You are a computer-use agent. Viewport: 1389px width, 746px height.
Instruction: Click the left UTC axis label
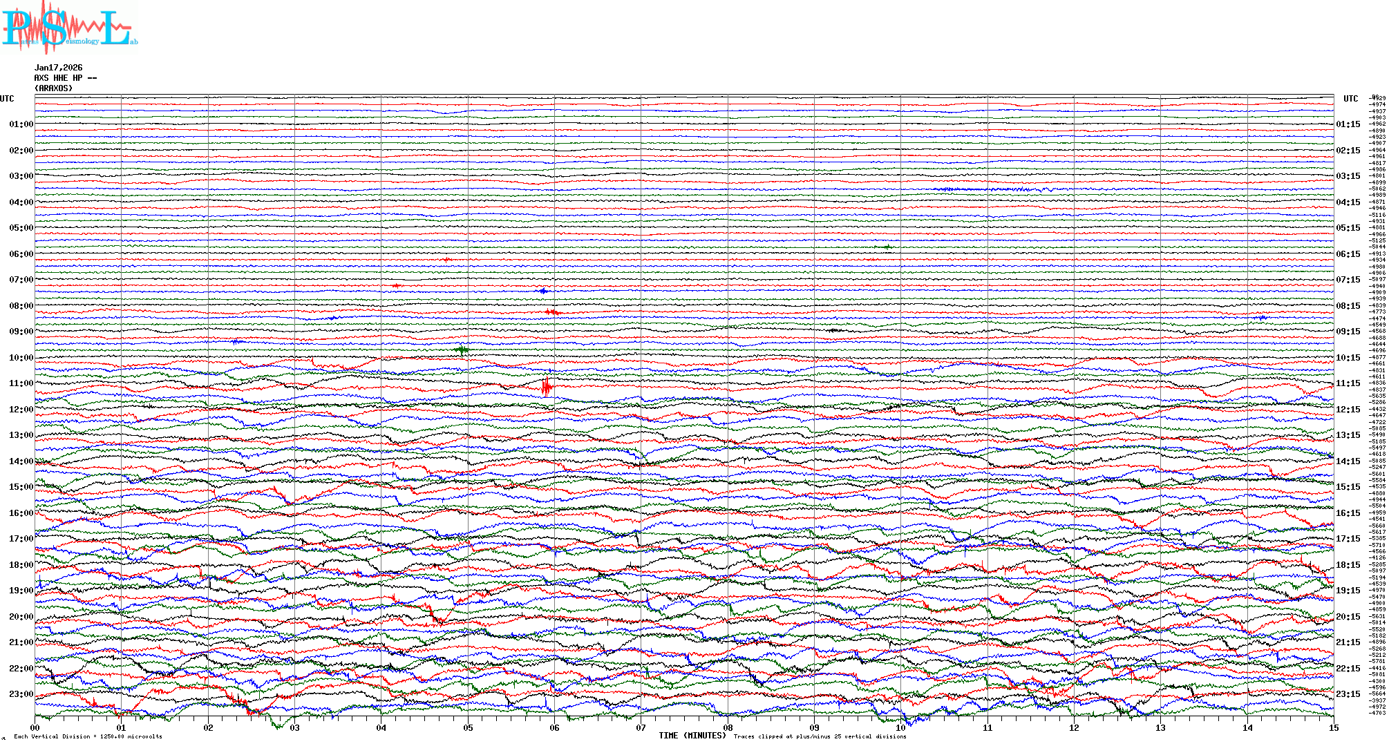[x=7, y=99]
